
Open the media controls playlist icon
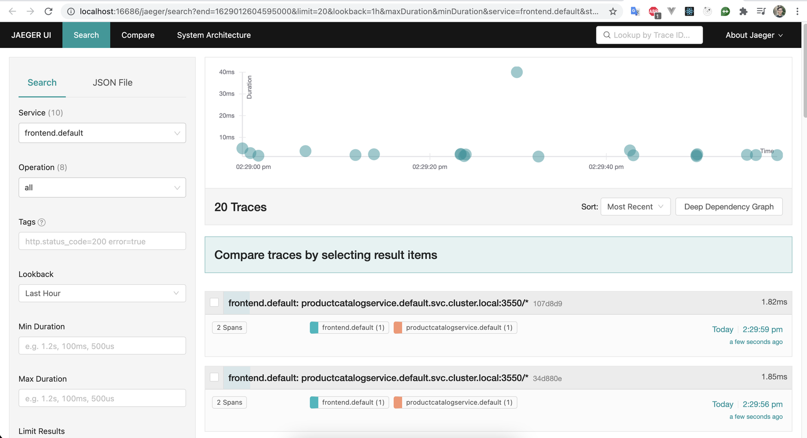761,11
